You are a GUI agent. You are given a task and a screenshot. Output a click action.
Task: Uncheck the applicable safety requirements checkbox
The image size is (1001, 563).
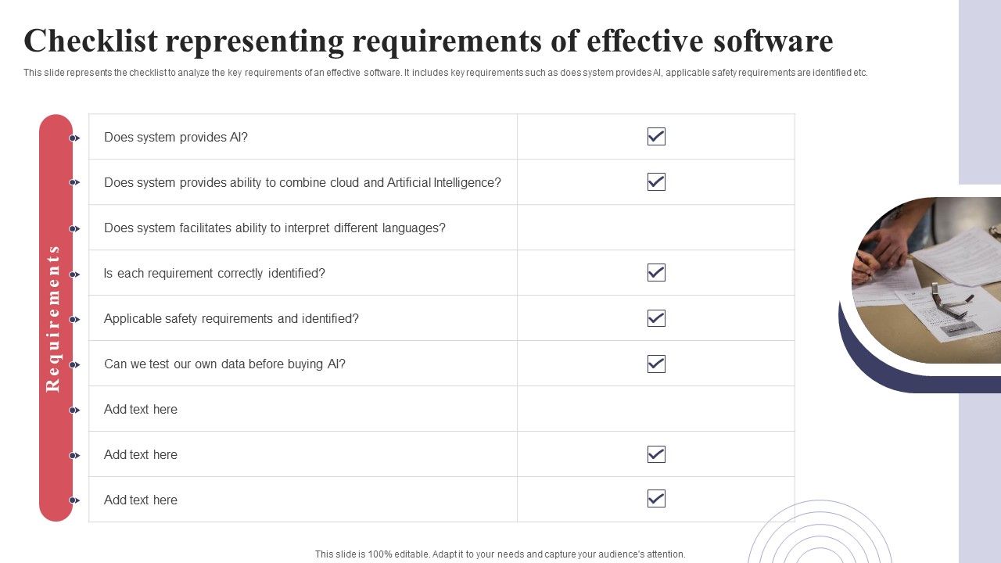point(656,318)
